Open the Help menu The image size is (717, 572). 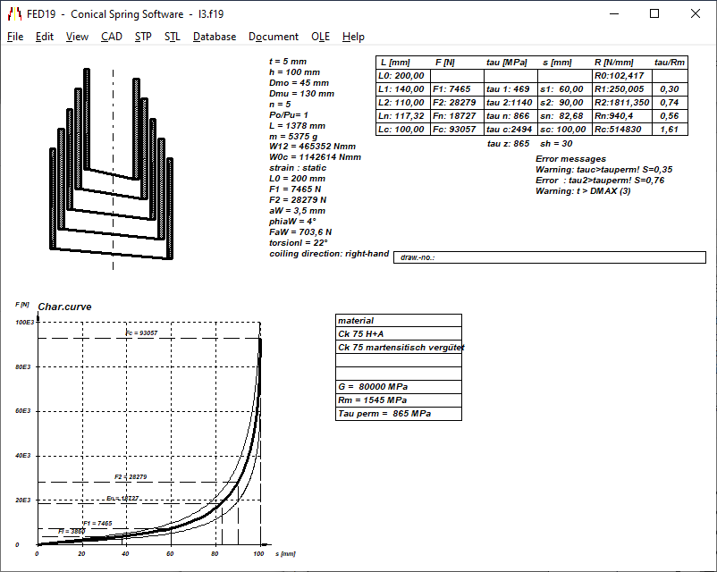tap(353, 37)
